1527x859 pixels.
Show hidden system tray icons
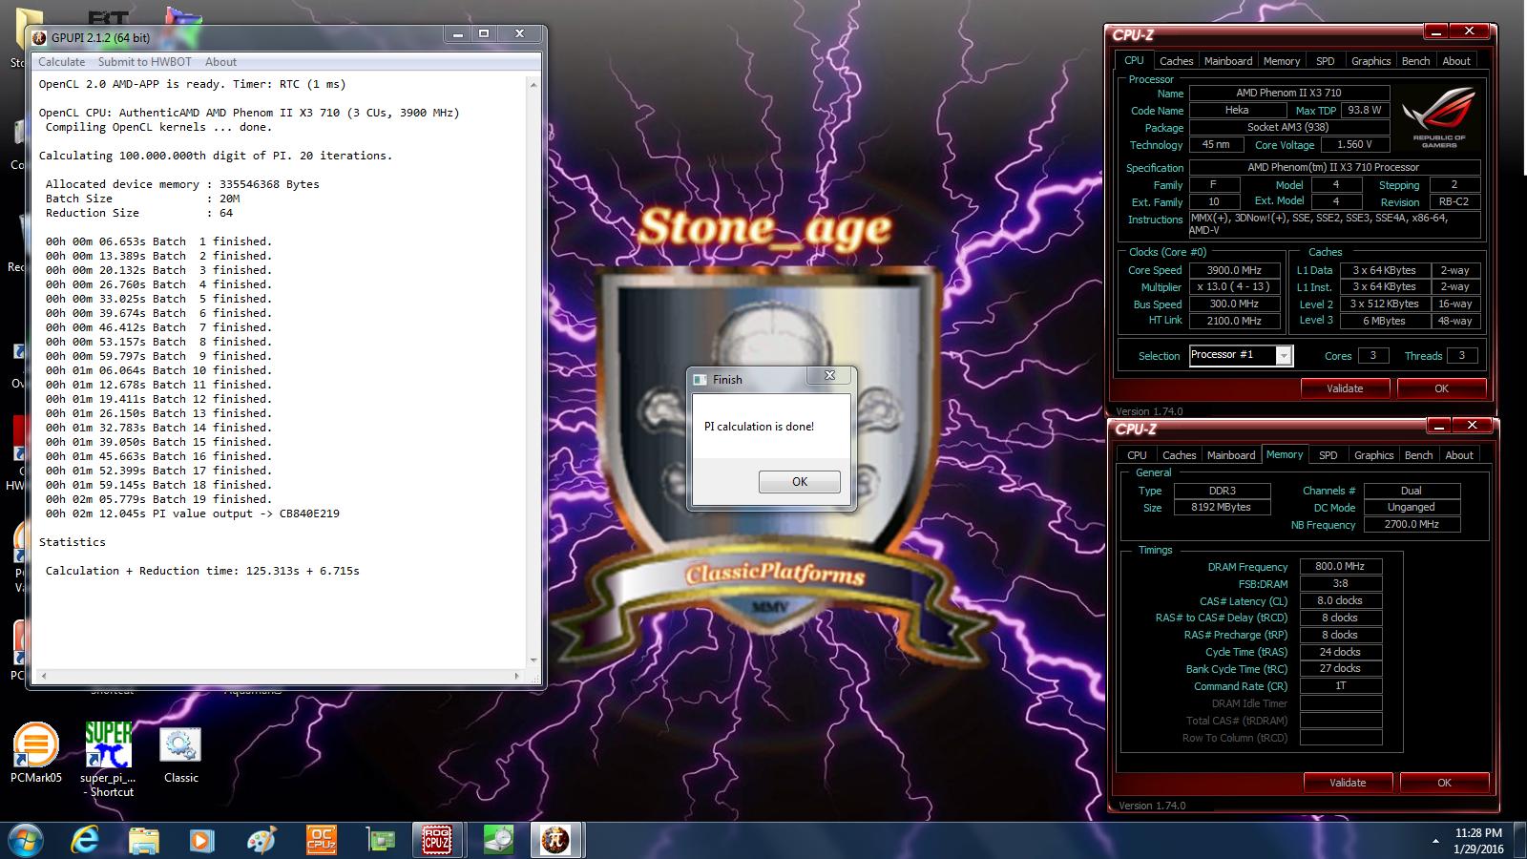point(1435,841)
